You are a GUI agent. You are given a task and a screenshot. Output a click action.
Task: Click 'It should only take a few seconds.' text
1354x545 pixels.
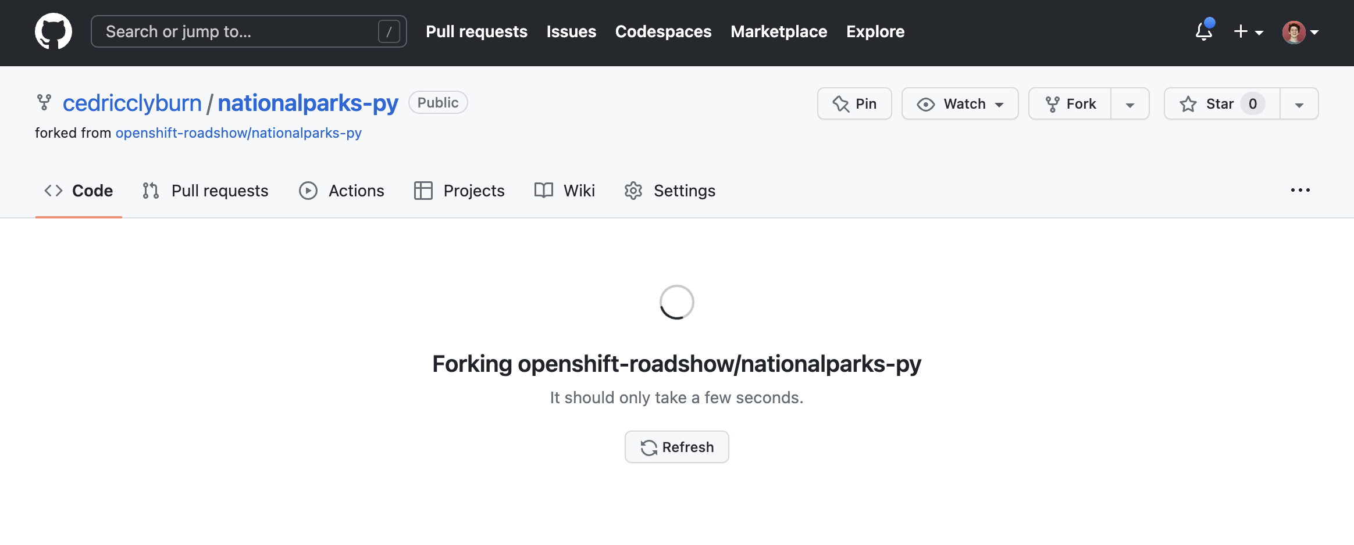click(x=677, y=397)
